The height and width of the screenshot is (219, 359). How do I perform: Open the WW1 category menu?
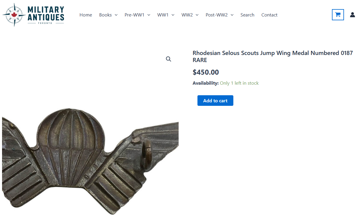(x=163, y=15)
